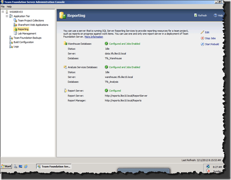Collapse the WS08SRV03 server node
This screenshot has height=180, width=231.
pos(3,12)
